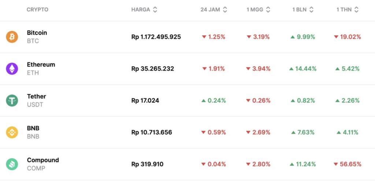Viewport: 375px width, 182px height.
Task: Open the Bitcoin name link
Action: pyautogui.click(x=37, y=33)
